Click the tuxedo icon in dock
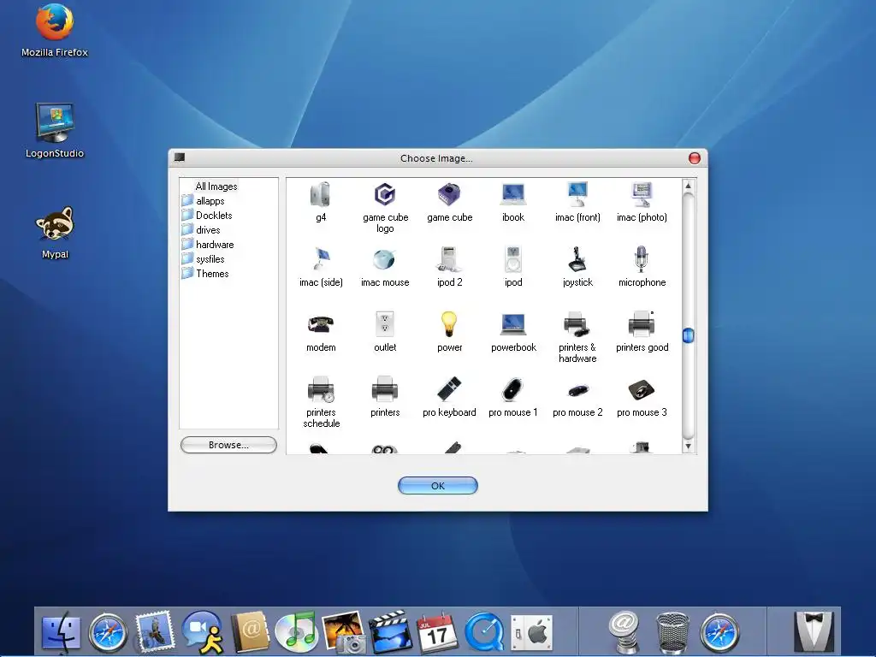Image resolution: width=876 pixels, height=657 pixels. coord(814,631)
